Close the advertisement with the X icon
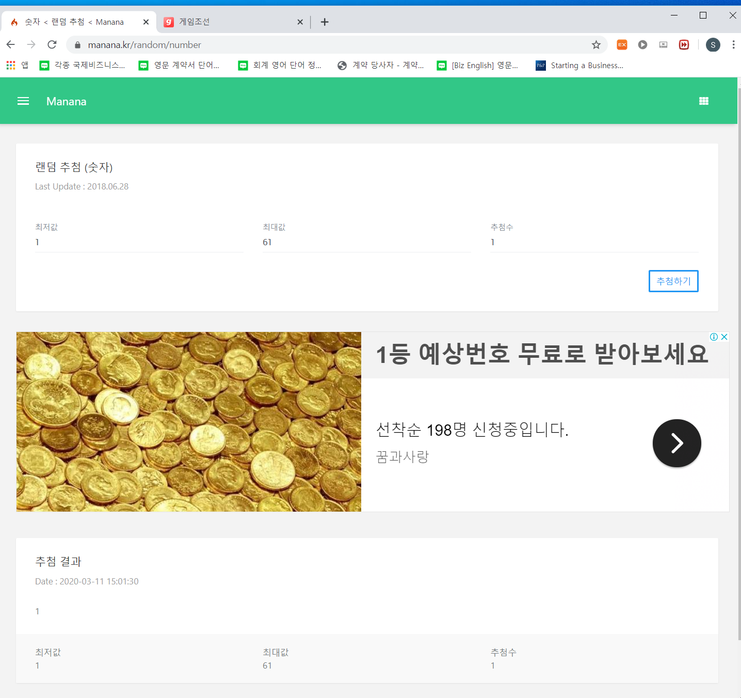Image resolution: width=741 pixels, height=698 pixels. 724,337
